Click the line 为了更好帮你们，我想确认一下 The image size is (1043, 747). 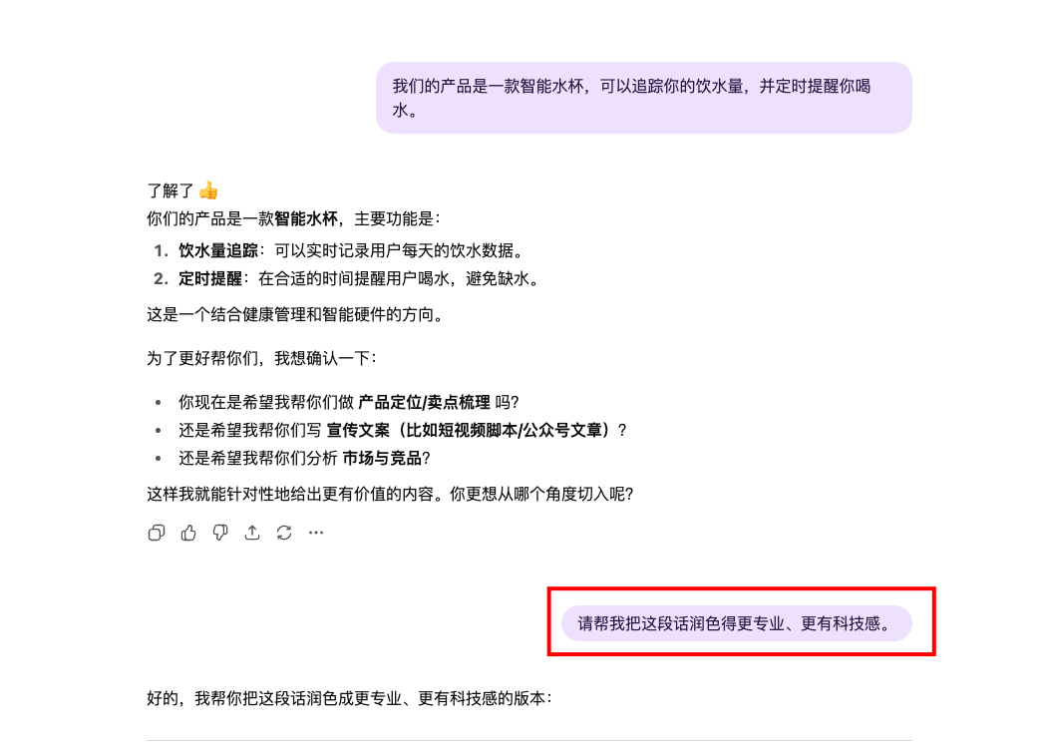pos(262,358)
